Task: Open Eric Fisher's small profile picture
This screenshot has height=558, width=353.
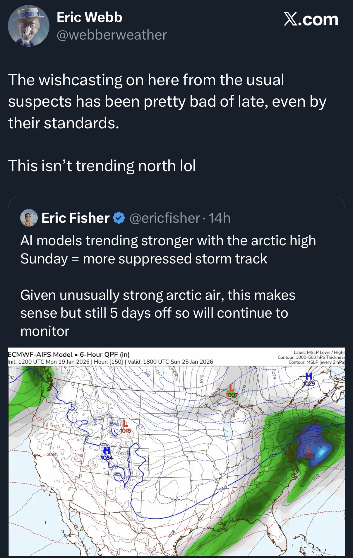Action: (x=29, y=218)
